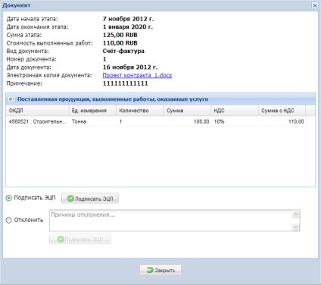The width and height of the screenshot is (321, 285).
Task: Click the 110,00 Сумма с НДС cell
Action: [282, 121]
